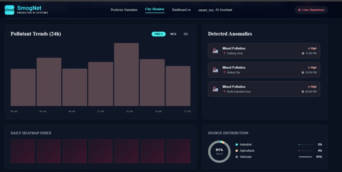Click the 11:00 PM timestamp
This screenshot has width=342, height=172.
pyautogui.click(x=311, y=53)
